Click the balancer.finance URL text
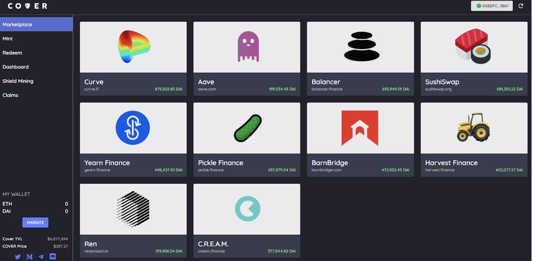Screen dimensions: 533x261 tap(327, 89)
